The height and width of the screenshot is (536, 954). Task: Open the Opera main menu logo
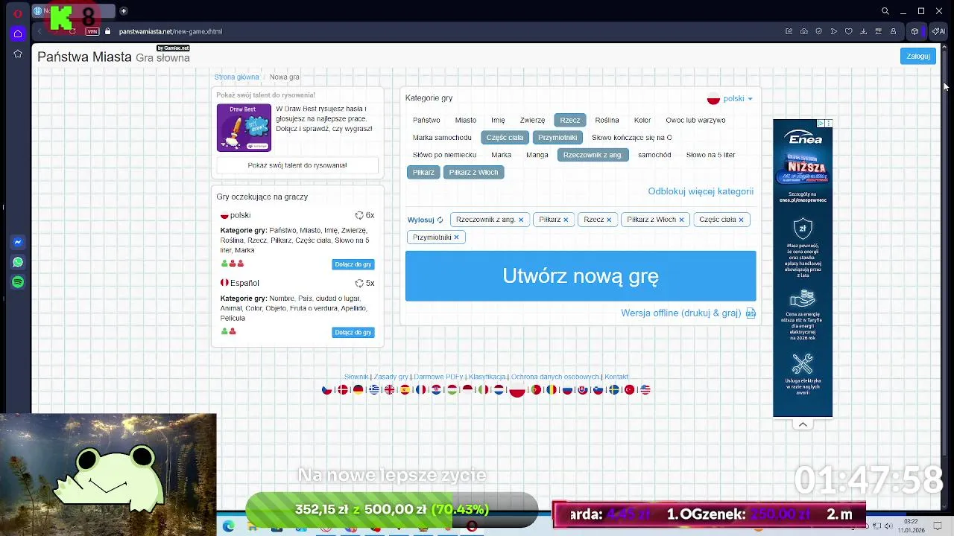point(18,12)
